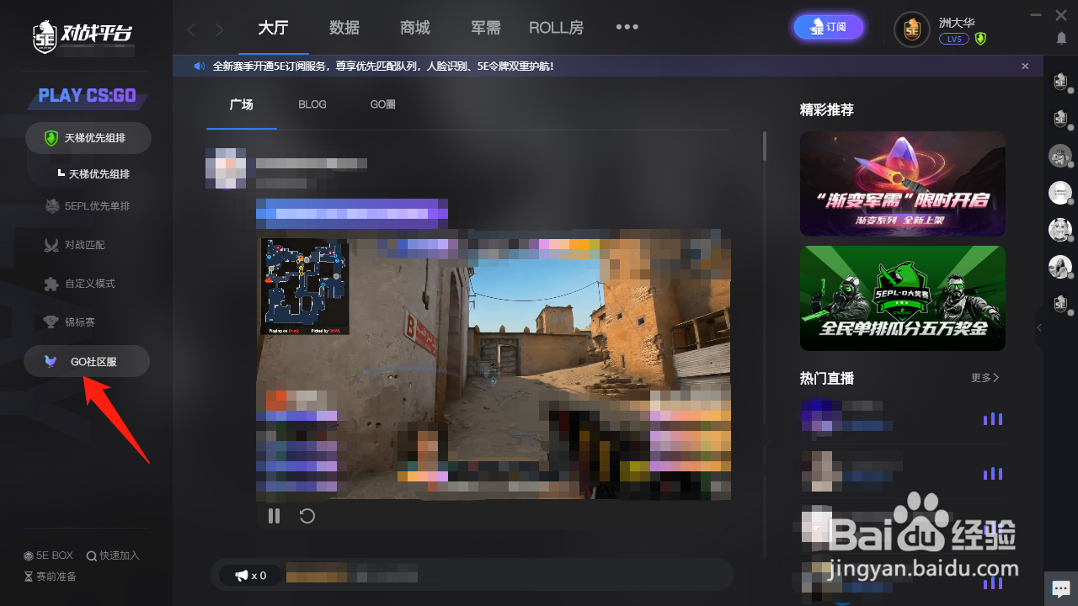Switch to the 广场 feed tab
This screenshot has height=606, width=1078.
pos(242,105)
